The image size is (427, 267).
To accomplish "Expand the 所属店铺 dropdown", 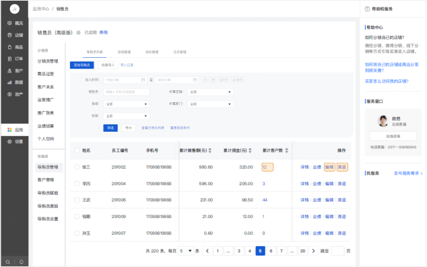I will click(x=210, y=92).
